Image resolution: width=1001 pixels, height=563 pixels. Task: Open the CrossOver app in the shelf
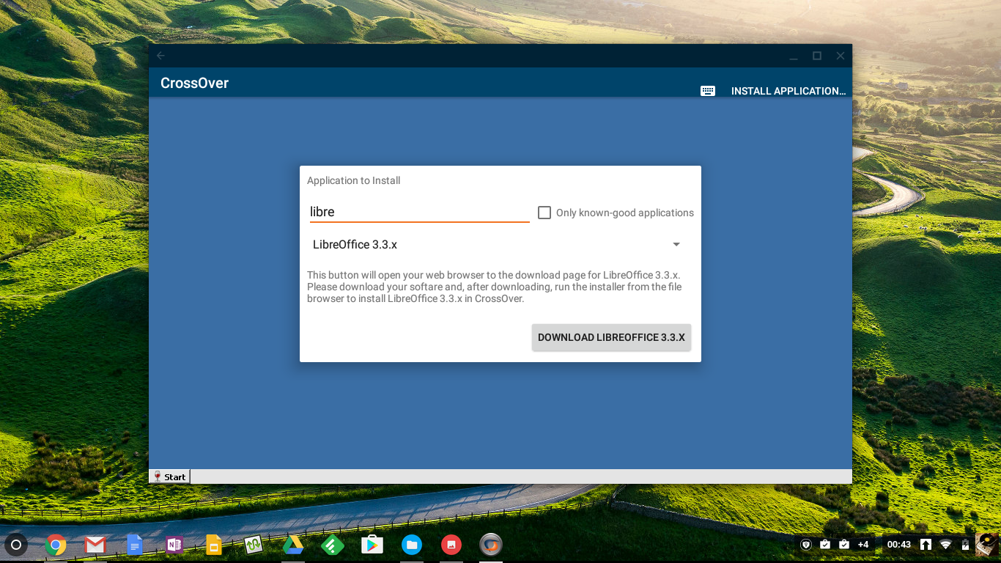(490, 545)
